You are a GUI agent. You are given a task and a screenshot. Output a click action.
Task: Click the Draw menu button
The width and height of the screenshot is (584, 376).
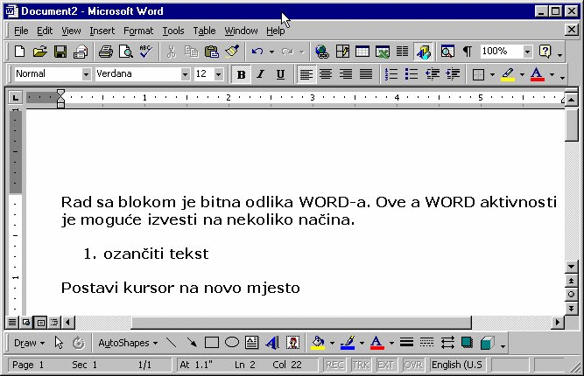[29, 343]
